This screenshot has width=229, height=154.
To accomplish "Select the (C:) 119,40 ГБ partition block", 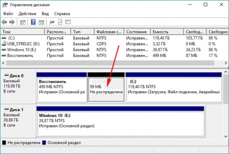I will point(174,87).
